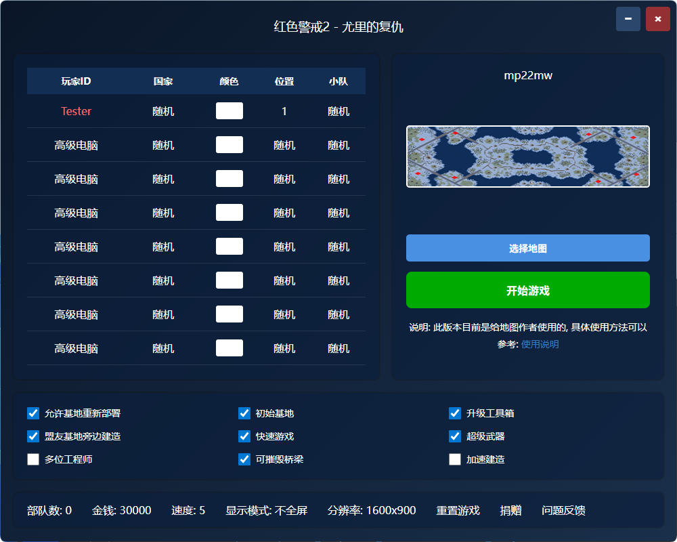The width and height of the screenshot is (677, 542).
Task: Click the 小队 column header
Action: (x=338, y=81)
